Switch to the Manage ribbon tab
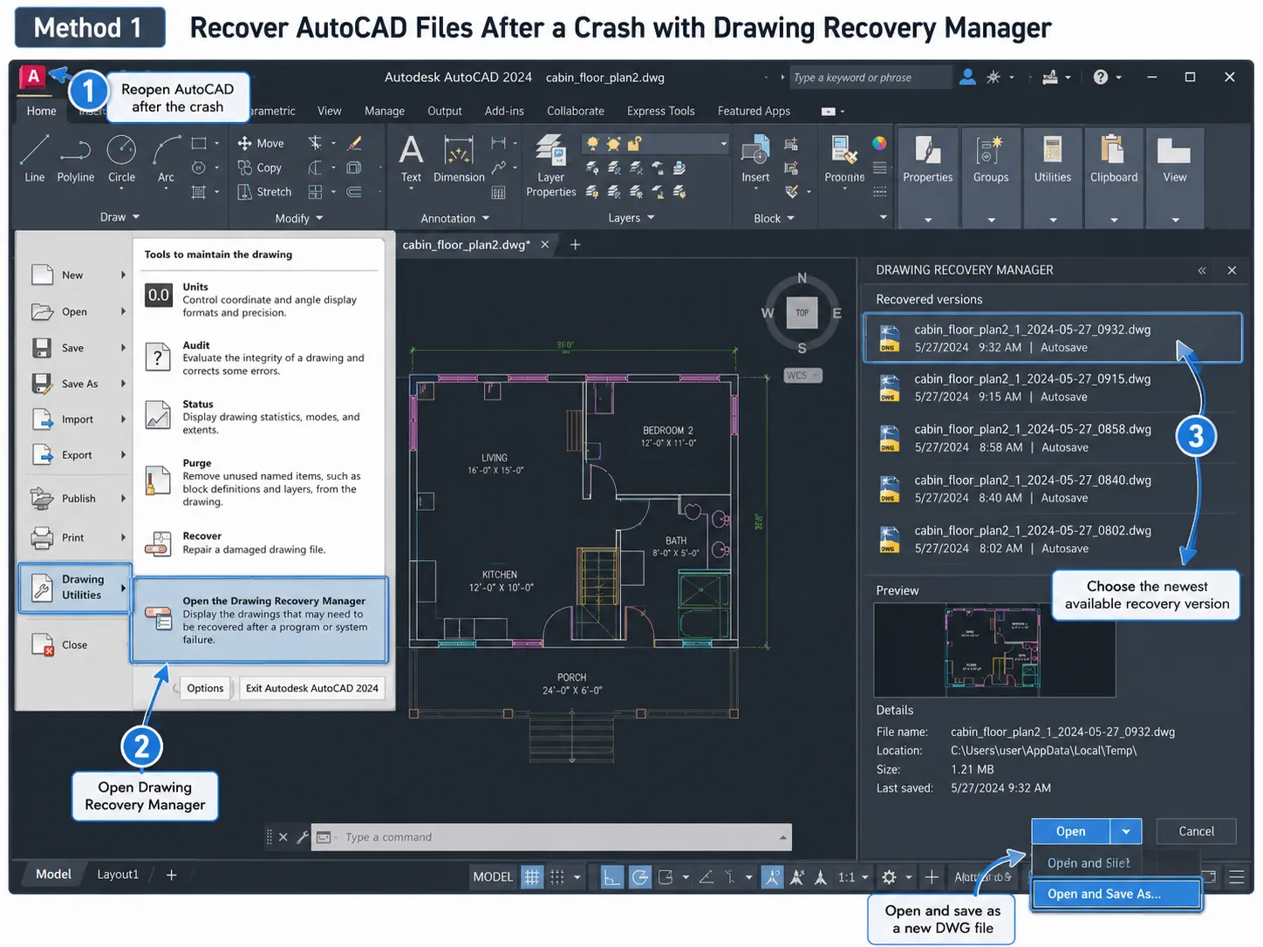 pyautogui.click(x=385, y=111)
